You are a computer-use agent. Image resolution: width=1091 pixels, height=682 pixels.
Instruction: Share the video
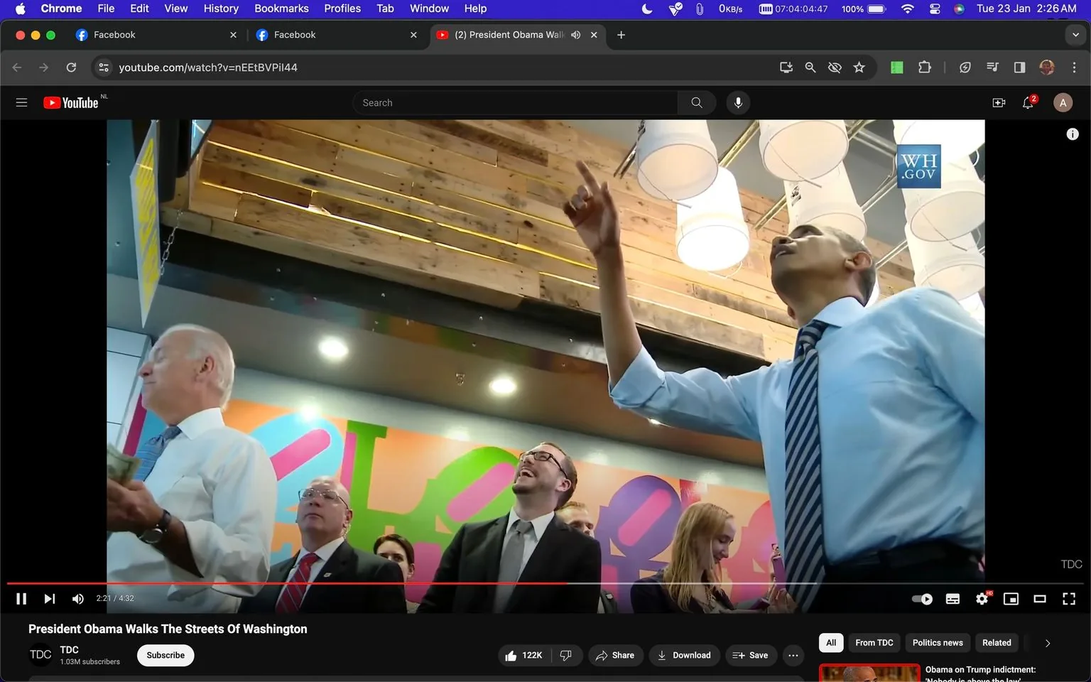point(615,655)
